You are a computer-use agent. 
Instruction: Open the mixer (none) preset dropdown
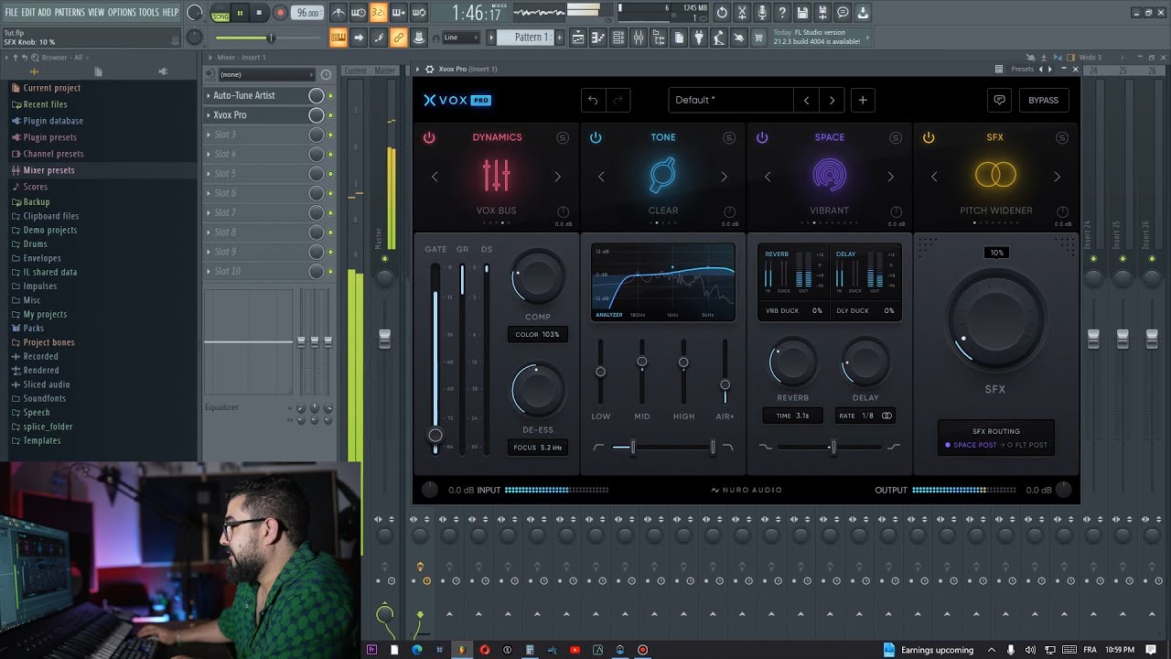[266, 74]
